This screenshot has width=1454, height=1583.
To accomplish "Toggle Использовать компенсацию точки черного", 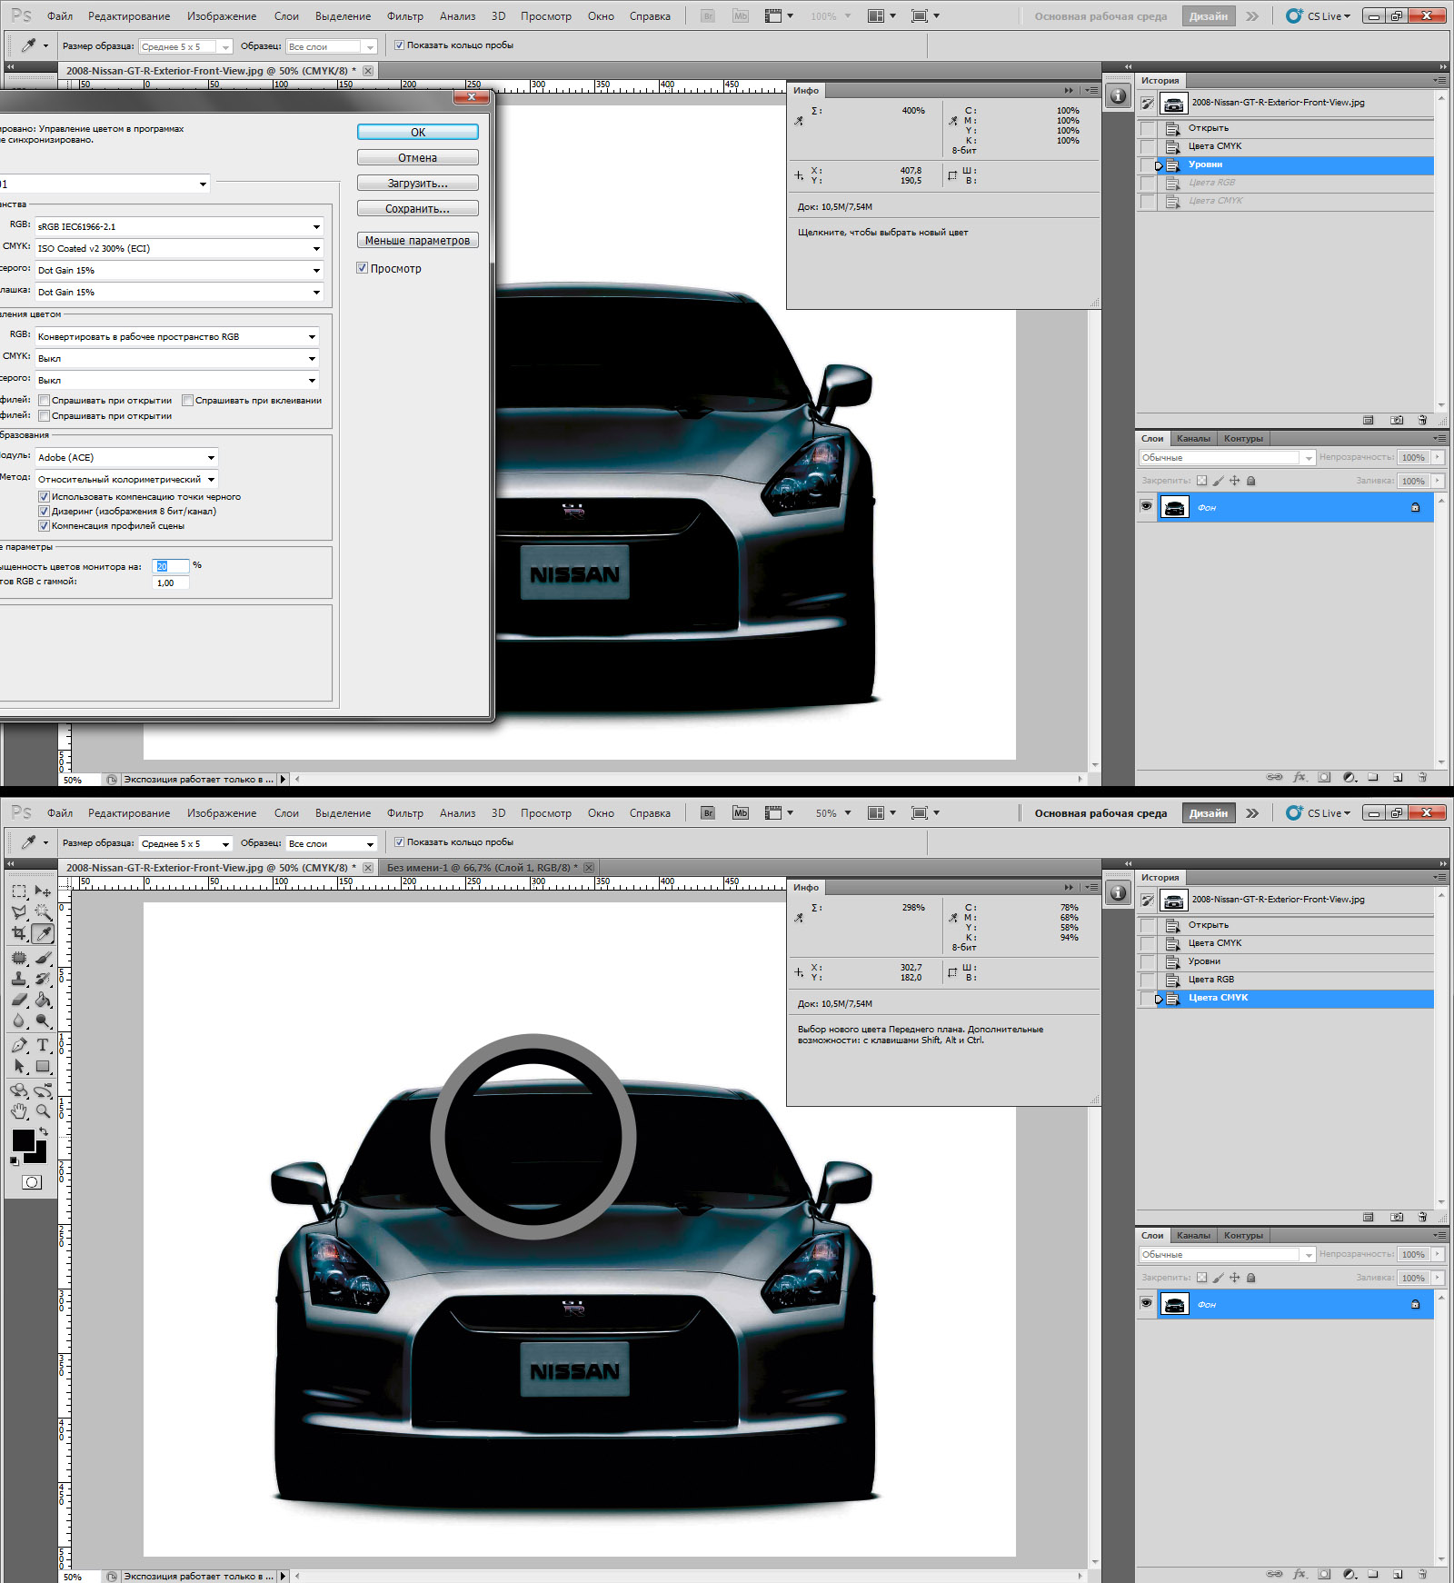I will (x=44, y=496).
